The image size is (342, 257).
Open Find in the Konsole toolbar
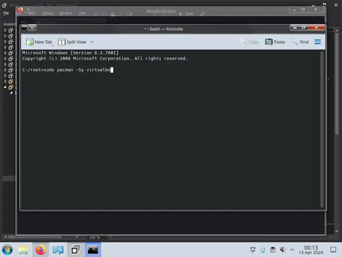pos(300,42)
